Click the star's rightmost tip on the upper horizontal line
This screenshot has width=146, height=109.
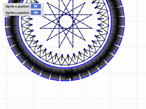click(92, 15)
